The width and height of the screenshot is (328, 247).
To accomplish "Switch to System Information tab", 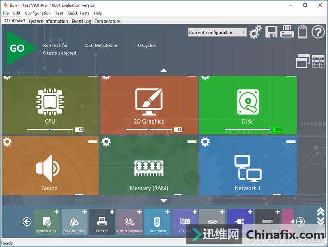I will click(x=48, y=21).
